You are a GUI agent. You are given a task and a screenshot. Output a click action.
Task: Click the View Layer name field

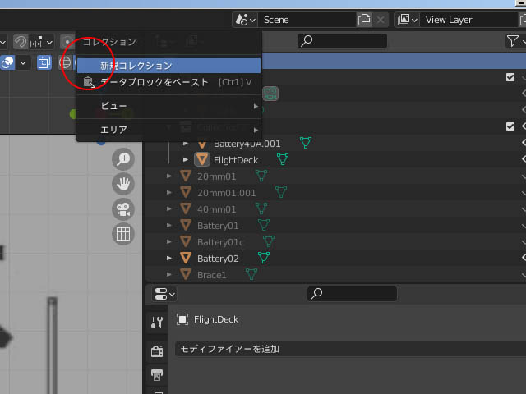click(468, 20)
